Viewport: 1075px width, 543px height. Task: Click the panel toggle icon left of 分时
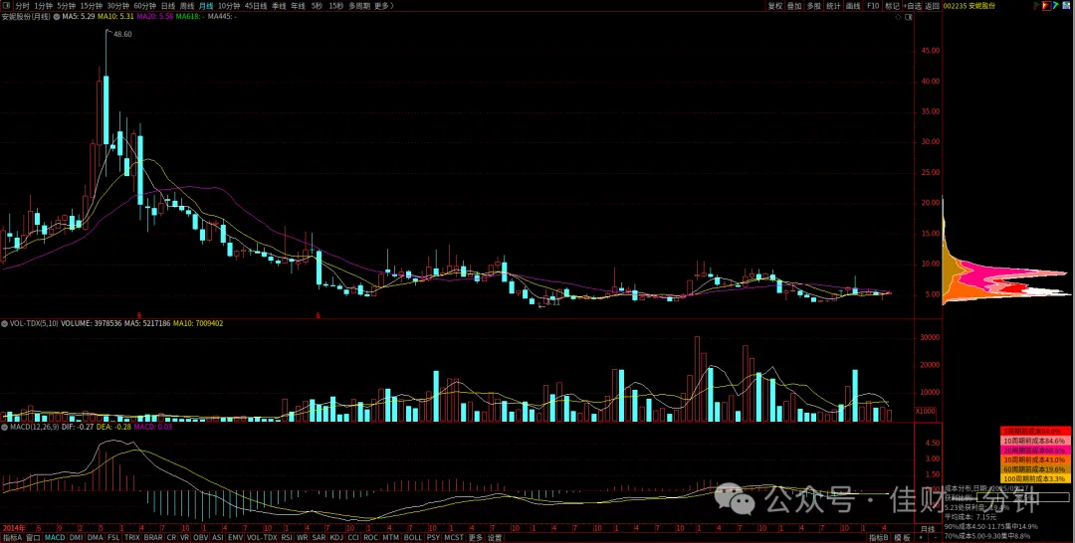point(6,6)
